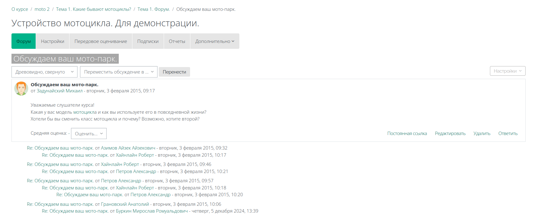The image size is (538, 220).
Task: Expand the Переместить обсуждение в dropdown
Action: (118, 72)
